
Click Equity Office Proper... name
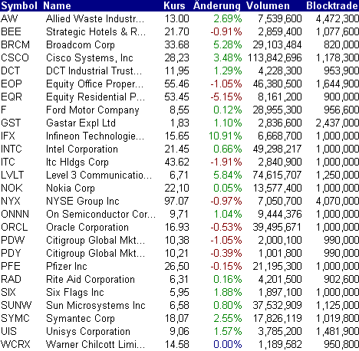pos(94,84)
